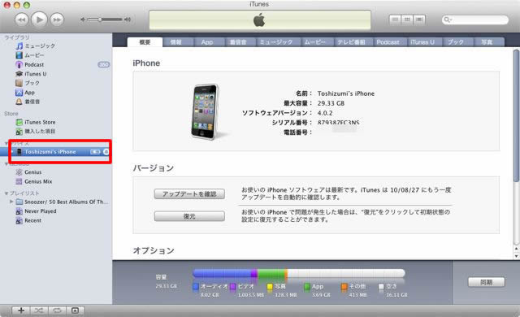This screenshot has height=317, width=520.
Task: Click the 復元 restore button
Action: pyautogui.click(x=189, y=216)
